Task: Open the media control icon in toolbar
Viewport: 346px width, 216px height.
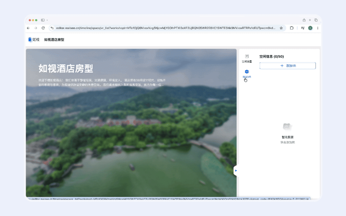Action: [x=303, y=28]
